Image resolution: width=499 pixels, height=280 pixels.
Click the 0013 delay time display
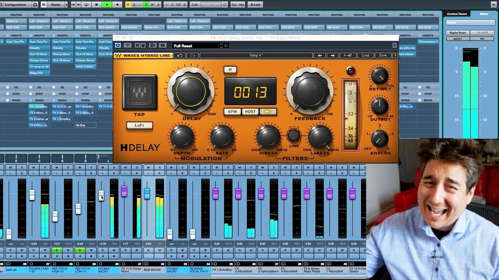[x=250, y=92]
